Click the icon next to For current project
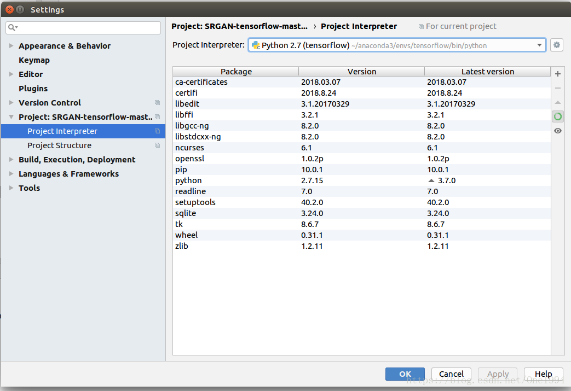Viewport: 571px width, 391px height. [x=421, y=27]
